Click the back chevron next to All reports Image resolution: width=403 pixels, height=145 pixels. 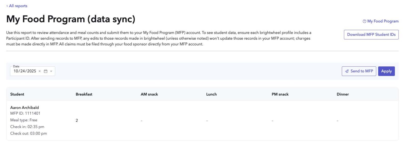coord(7,6)
